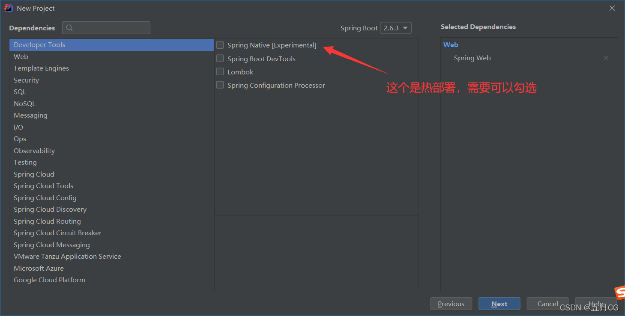Image resolution: width=625 pixels, height=316 pixels.
Task: Open the Testing category
Action: (x=112, y=162)
